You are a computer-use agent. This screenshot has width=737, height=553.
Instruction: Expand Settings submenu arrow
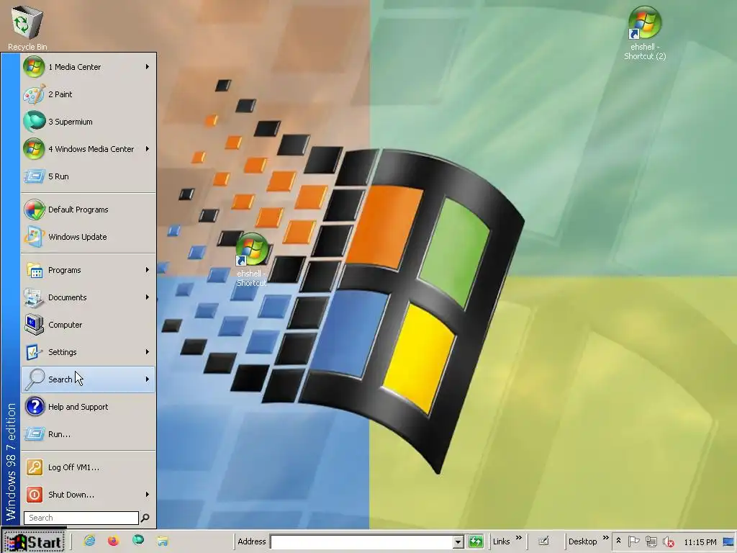point(147,351)
